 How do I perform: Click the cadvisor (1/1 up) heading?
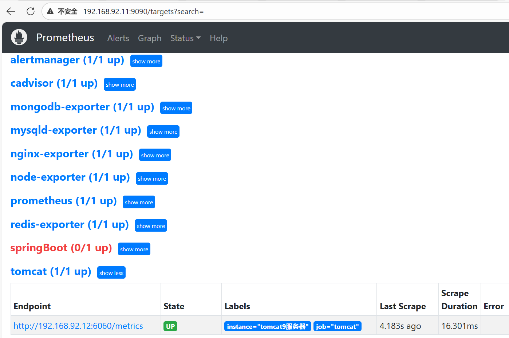coord(54,83)
